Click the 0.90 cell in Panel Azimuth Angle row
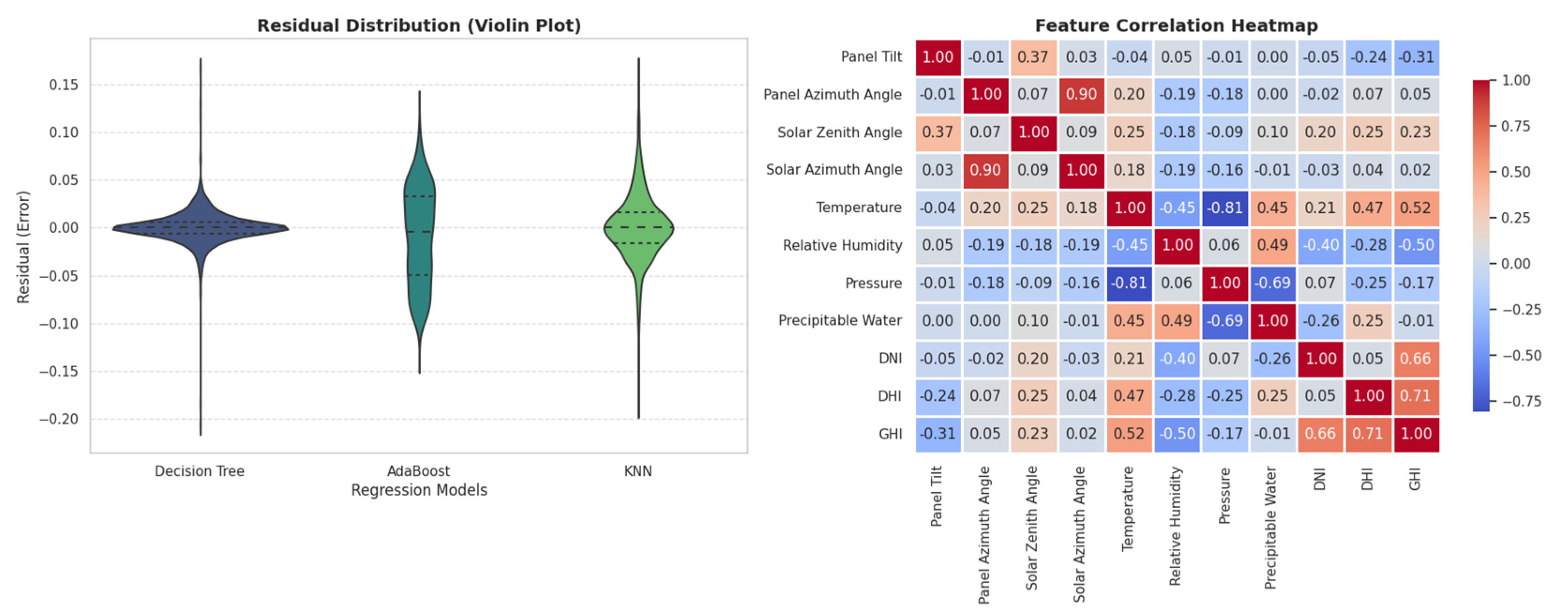The width and height of the screenshot is (1552, 616). [1081, 95]
